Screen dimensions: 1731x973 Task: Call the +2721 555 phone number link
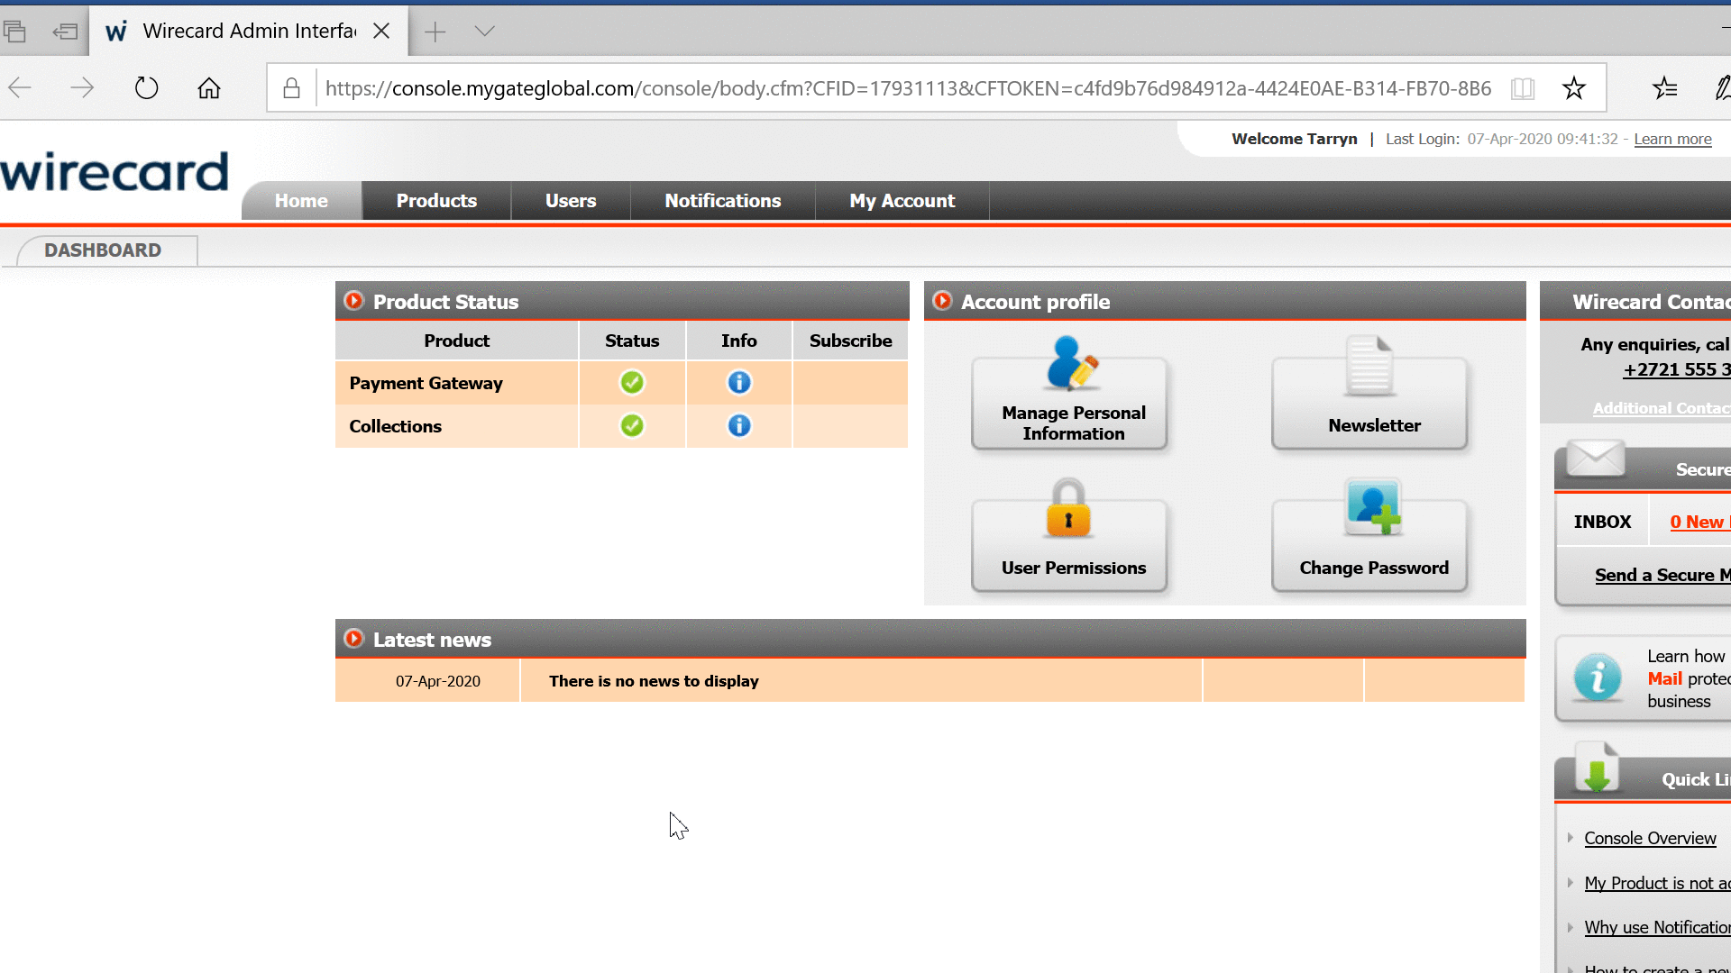[1677, 369]
